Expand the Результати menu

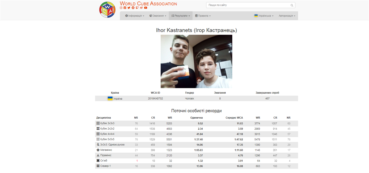[181, 16]
